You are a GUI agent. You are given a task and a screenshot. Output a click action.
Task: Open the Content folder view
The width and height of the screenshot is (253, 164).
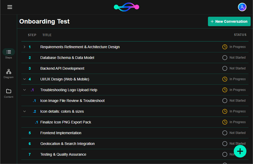coord(9,93)
